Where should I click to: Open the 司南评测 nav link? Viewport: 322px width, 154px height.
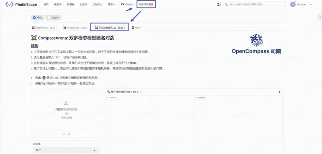click(x=147, y=5)
